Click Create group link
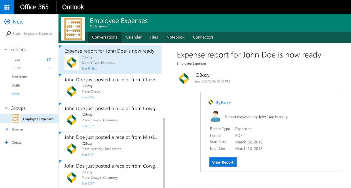Image resolution: width=351 pixels, height=188 pixels. (x=17, y=143)
